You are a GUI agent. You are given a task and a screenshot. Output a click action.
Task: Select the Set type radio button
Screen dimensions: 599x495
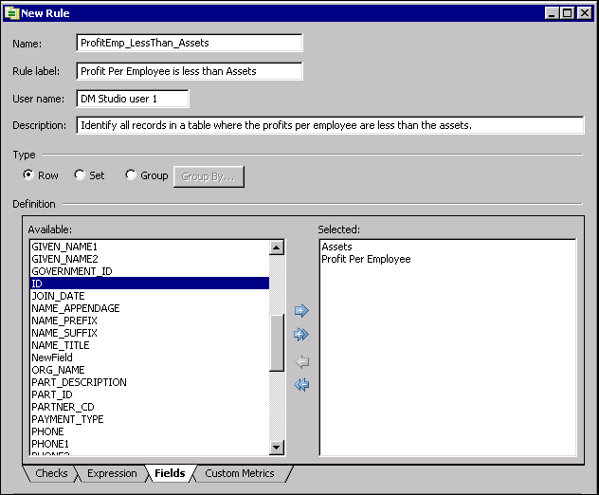point(80,175)
